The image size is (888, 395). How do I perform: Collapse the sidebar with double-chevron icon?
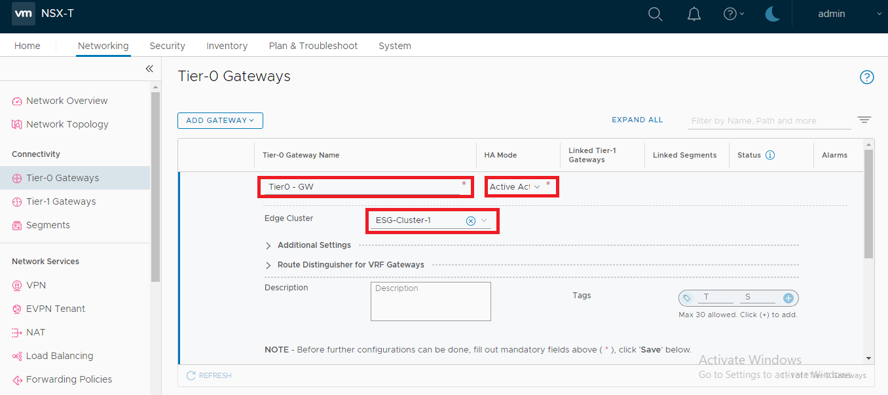click(x=149, y=69)
